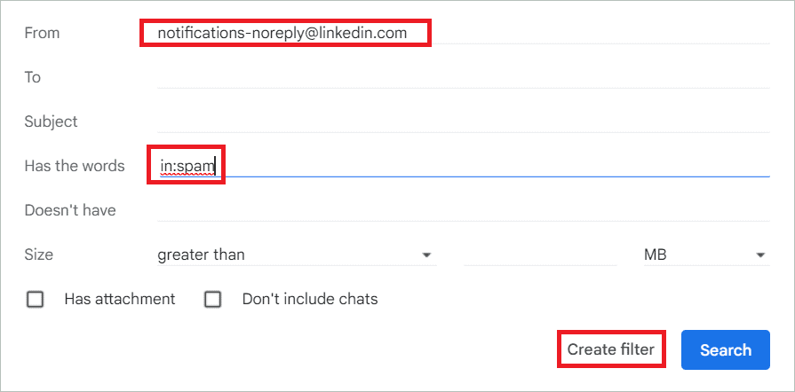Open the MB size unit dropdown
Screen dimensions: 795x392
706,255
